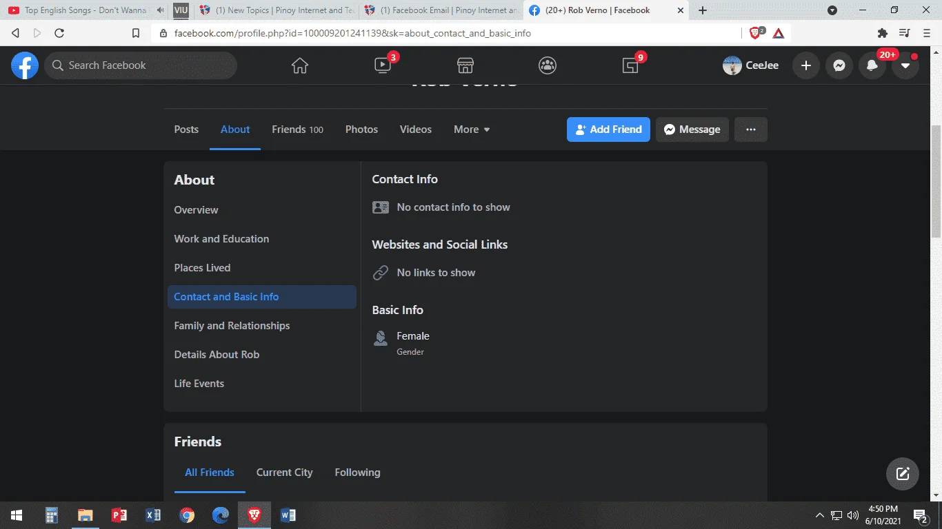Open the Facebook Watch video icon
The width and height of the screenshot is (942, 529).
pos(383,65)
